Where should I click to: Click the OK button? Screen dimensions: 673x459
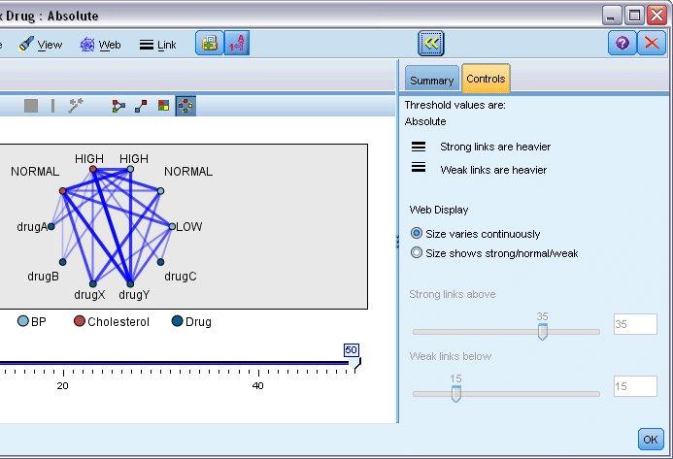651,440
